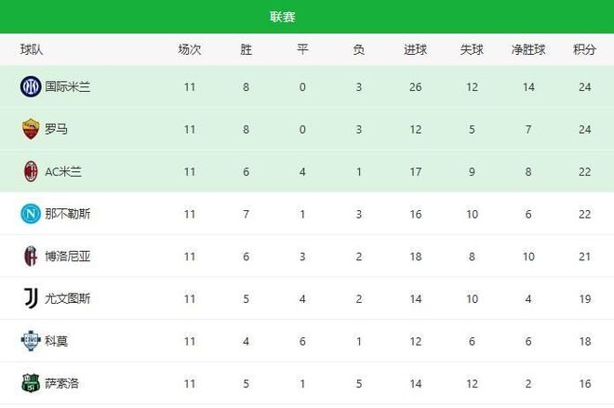Open the 国际米兰 team name link
Image resolution: width=614 pixels, height=408 pixels.
(68, 87)
